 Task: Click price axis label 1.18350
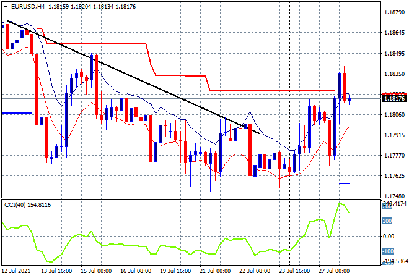[394, 74]
